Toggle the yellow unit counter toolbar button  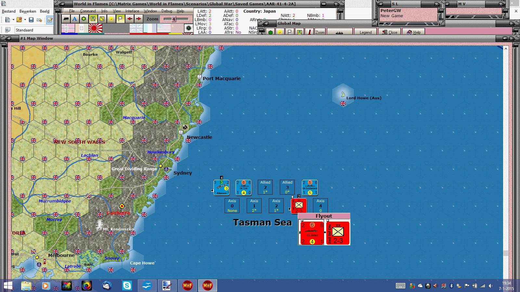(x=93, y=19)
